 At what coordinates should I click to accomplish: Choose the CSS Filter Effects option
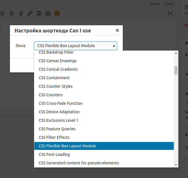point(54,137)
